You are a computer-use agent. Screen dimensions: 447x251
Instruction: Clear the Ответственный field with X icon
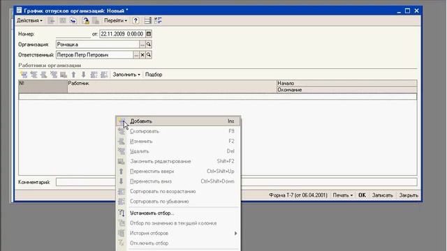[x=142, y=55]
